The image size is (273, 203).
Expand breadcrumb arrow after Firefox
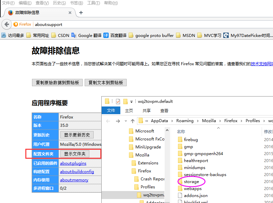[241, 121]
